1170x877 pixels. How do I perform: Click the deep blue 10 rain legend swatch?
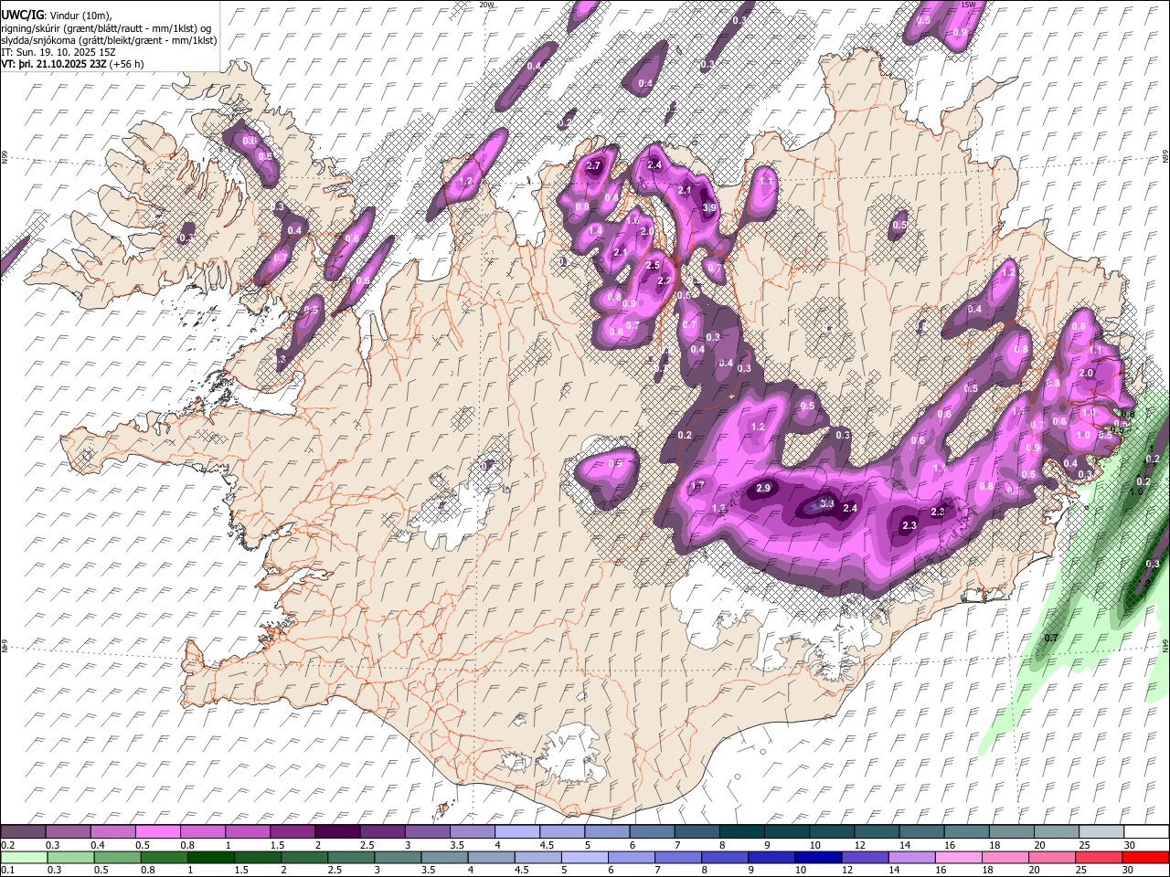point(817,857)
